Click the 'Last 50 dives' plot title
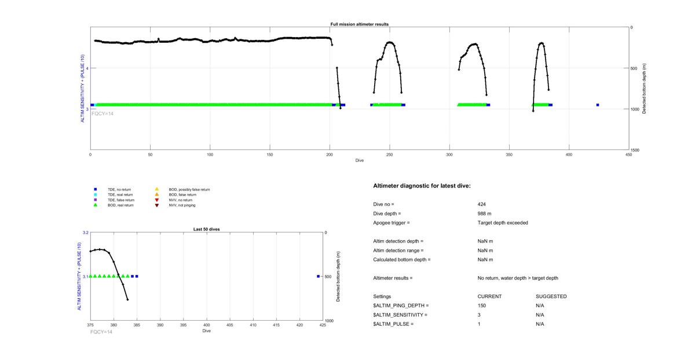The height and width of the screenshot is (360, 695). (206, 229)
